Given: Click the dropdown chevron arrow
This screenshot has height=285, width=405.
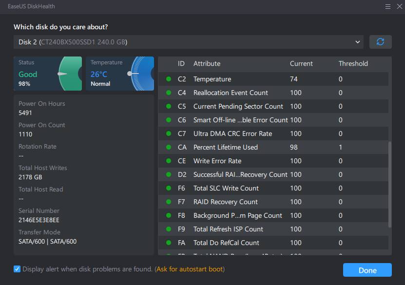Looking at the screenshot, I should (x=357, y=42).
